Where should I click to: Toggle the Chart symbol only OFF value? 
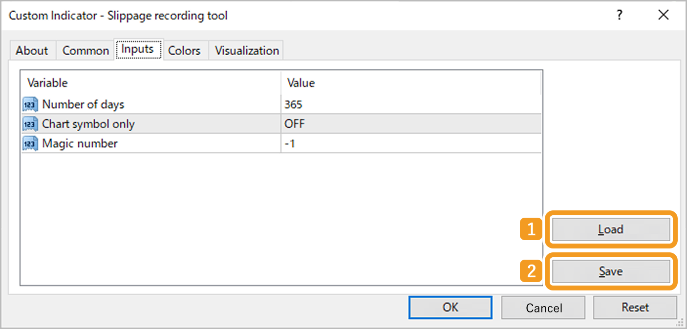[x=295, y=124]
